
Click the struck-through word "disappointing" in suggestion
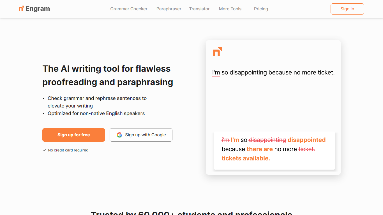point(267,140)
